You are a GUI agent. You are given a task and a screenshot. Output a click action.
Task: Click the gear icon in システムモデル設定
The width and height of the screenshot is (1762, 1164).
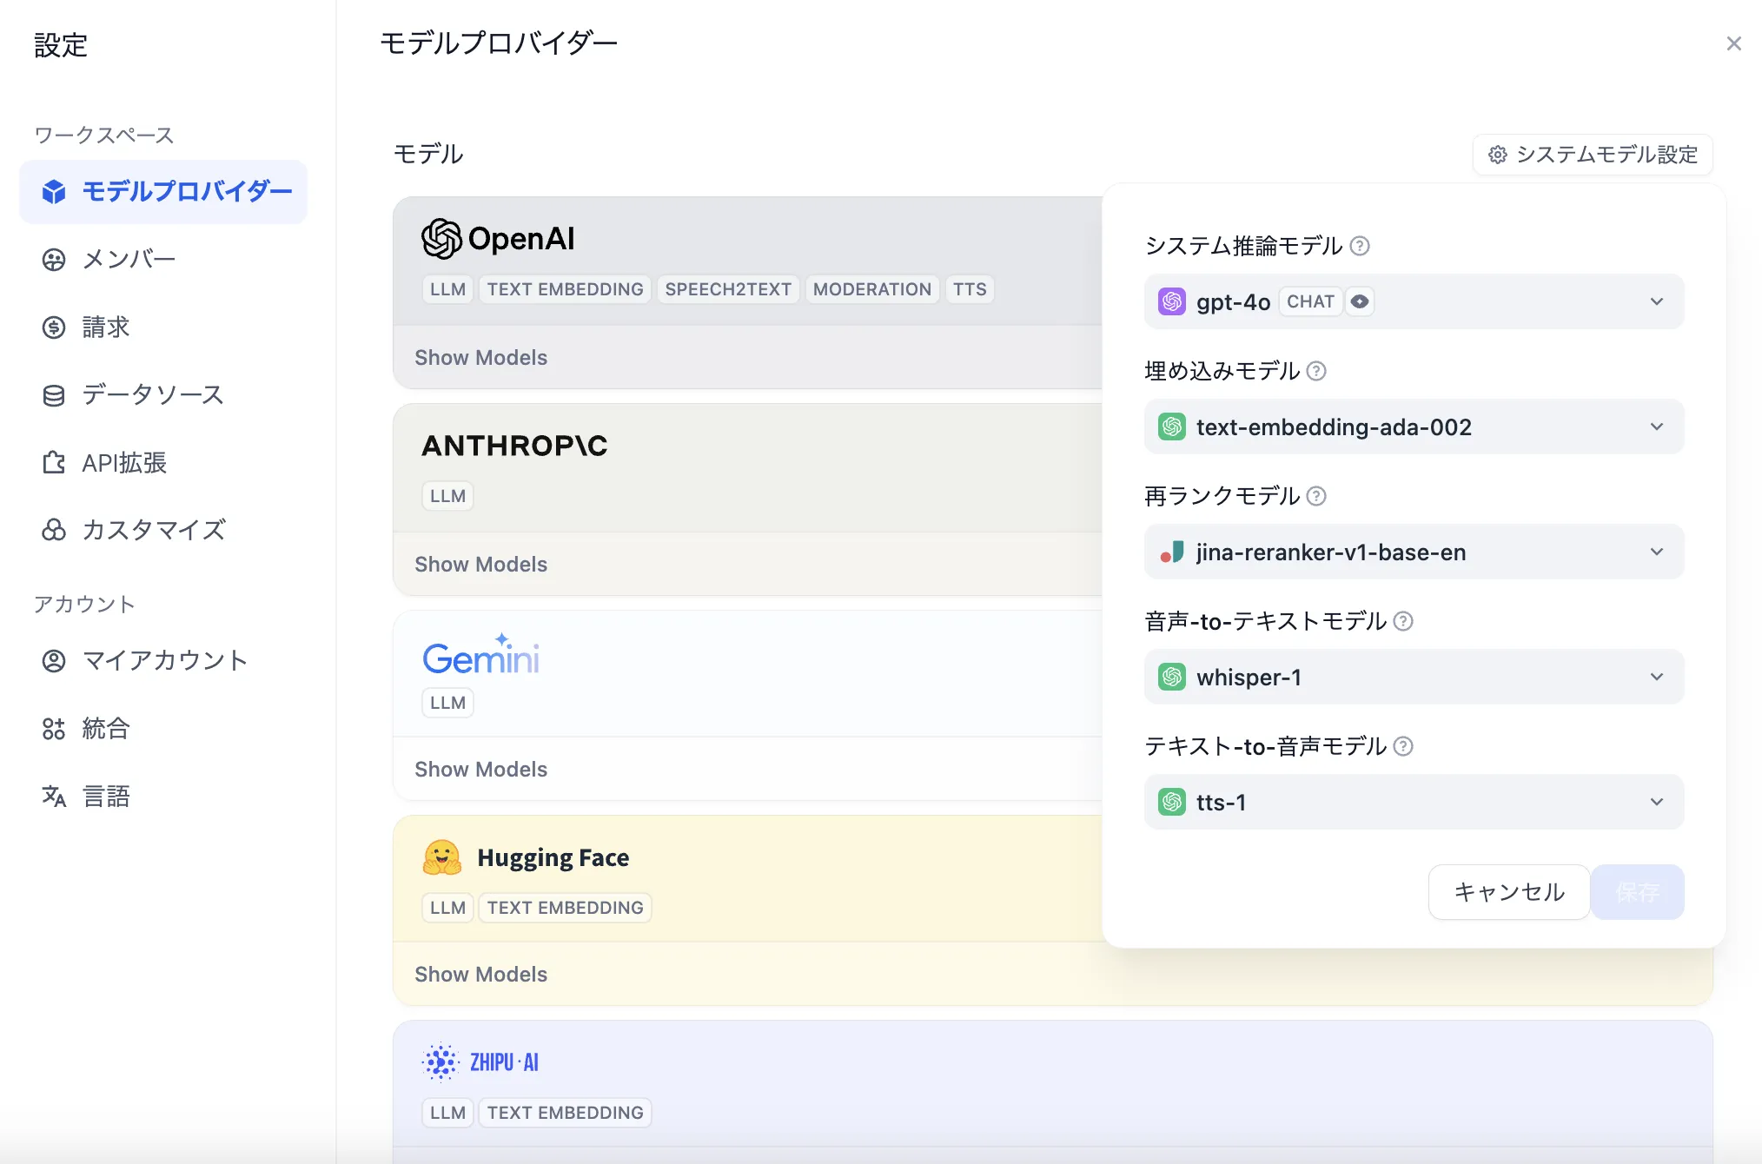point(1497,155)
